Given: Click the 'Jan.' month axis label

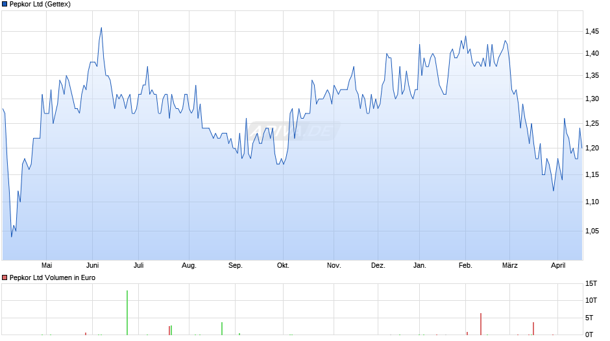Looking at the screenshot, I should [x=419, y=265].
